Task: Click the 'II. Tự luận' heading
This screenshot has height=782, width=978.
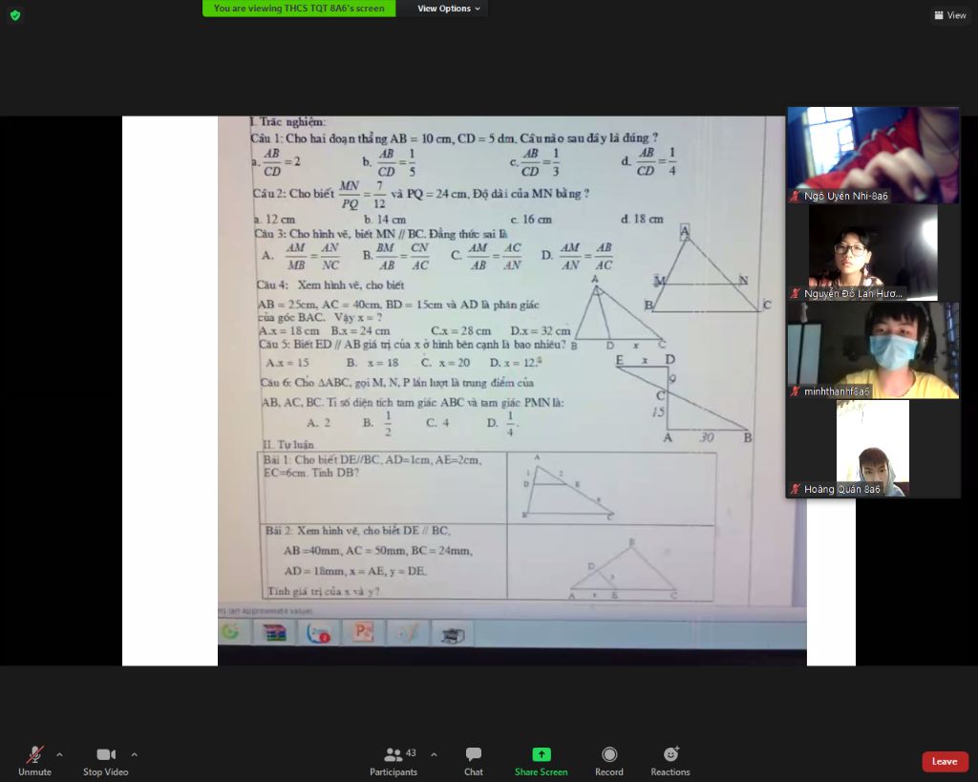Action: pyautogui.click(x=288, y=445)
